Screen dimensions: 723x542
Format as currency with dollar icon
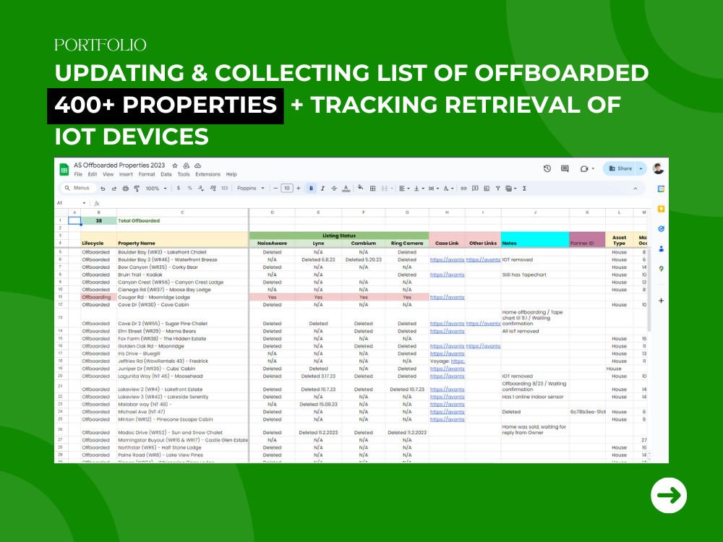(x=179, y=189)
